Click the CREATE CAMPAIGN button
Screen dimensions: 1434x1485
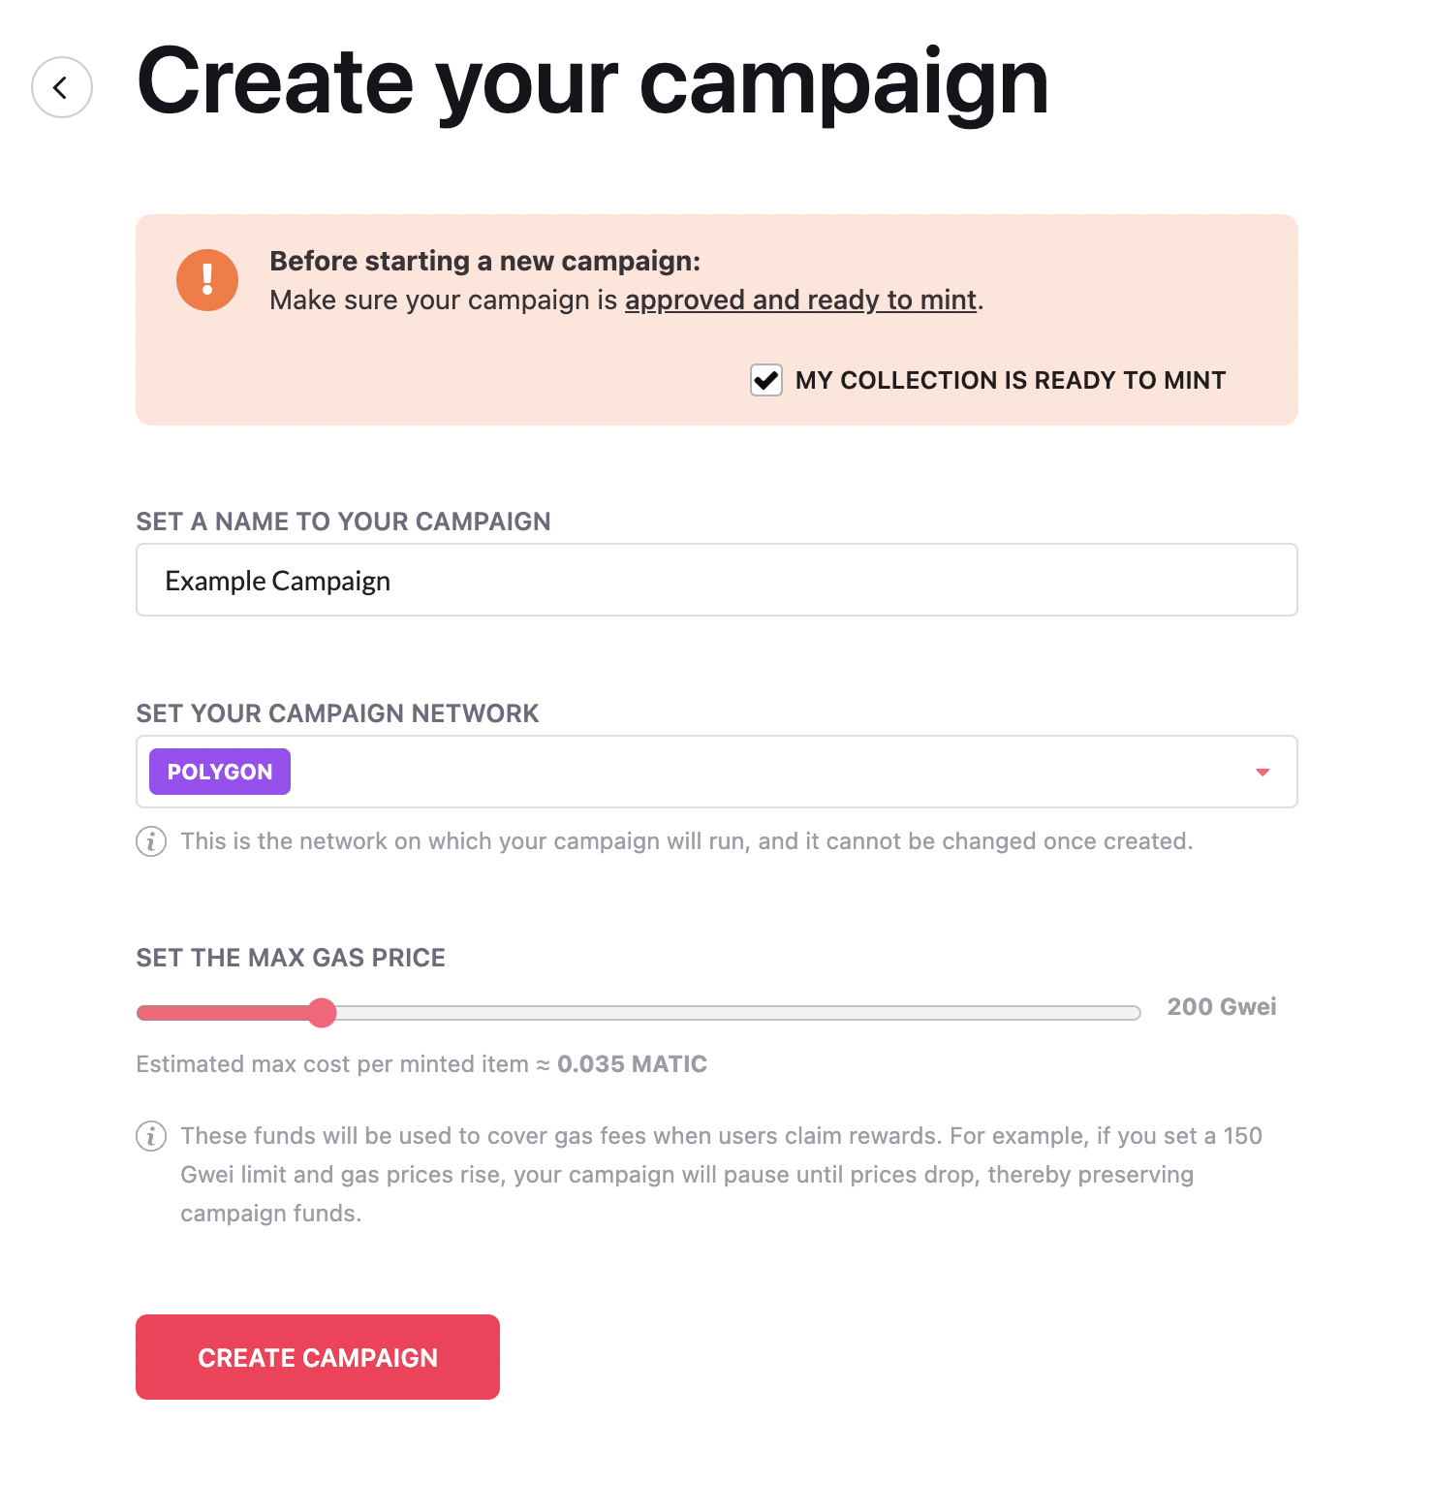pos(318,1357)
